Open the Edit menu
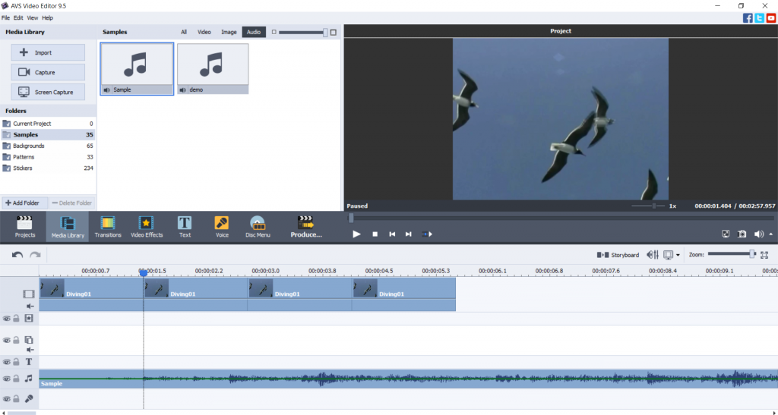Image resolution: width=778 pixels, height=415 pixels. coord(18,17)
